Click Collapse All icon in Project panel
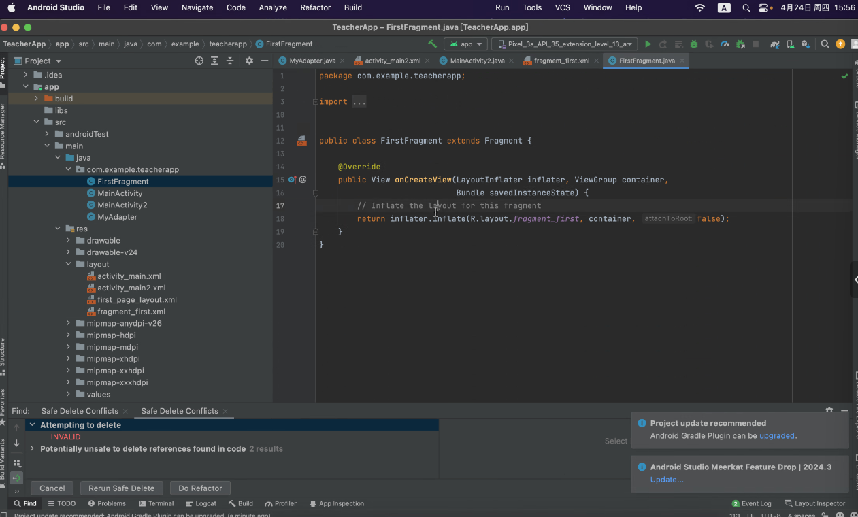The width and height of the screenshot is (858, 517). point(230,61)
